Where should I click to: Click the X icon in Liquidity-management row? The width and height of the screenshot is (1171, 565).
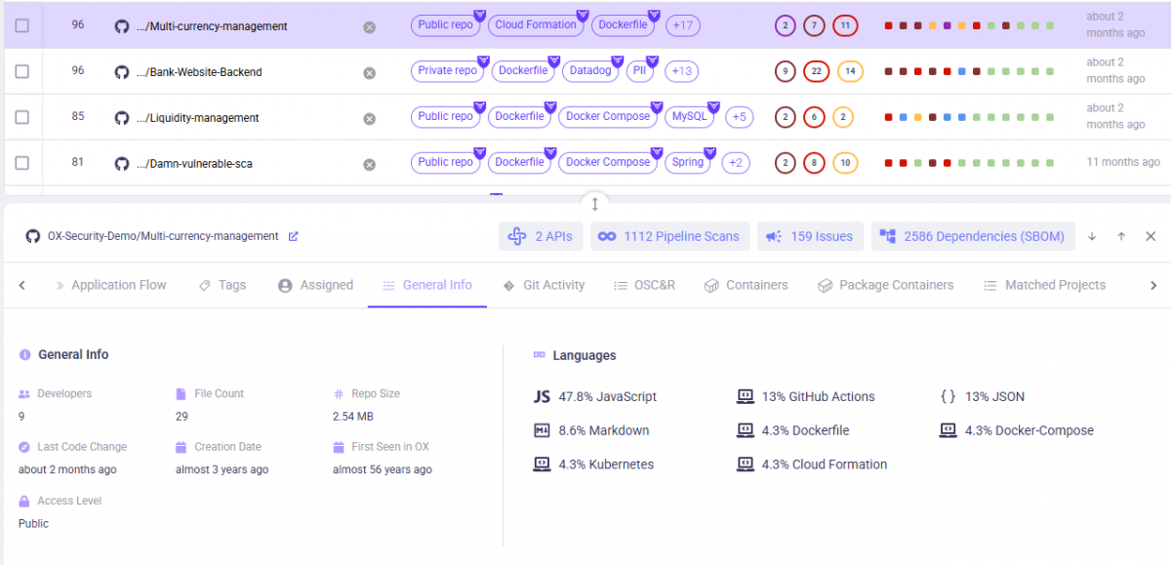(x=369, y=118)
